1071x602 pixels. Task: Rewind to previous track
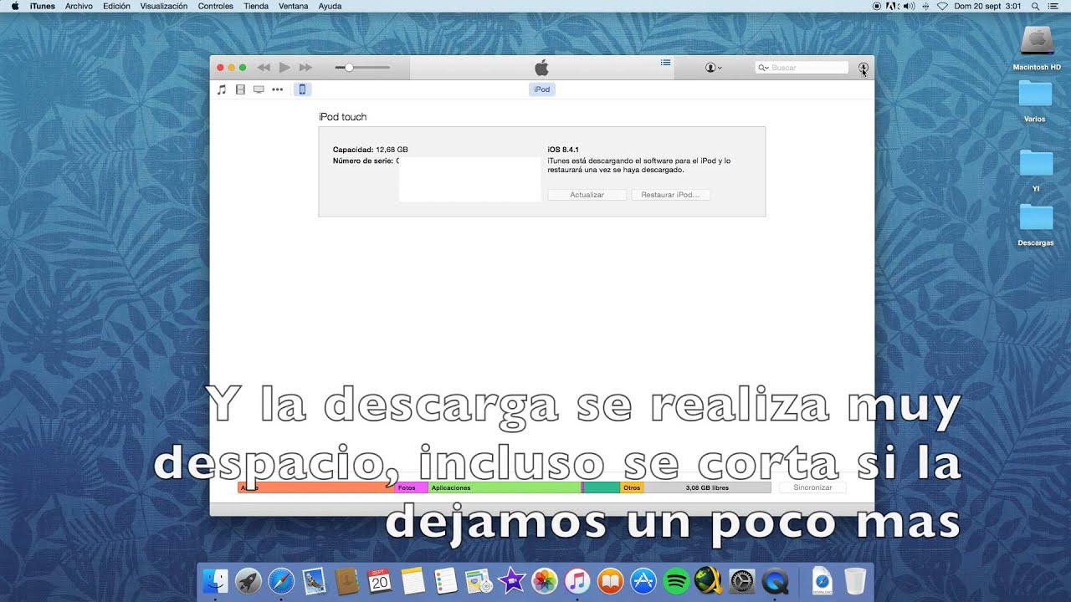click(264, 67)
